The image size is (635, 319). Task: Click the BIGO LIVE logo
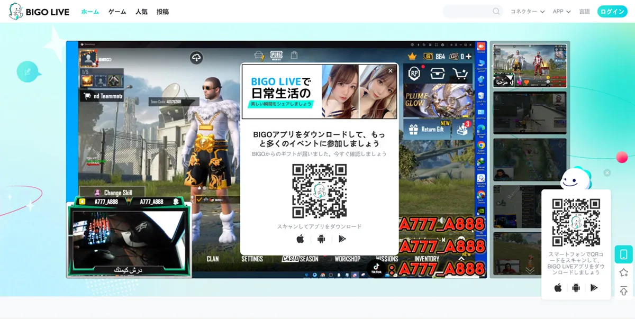click(39, 12)
